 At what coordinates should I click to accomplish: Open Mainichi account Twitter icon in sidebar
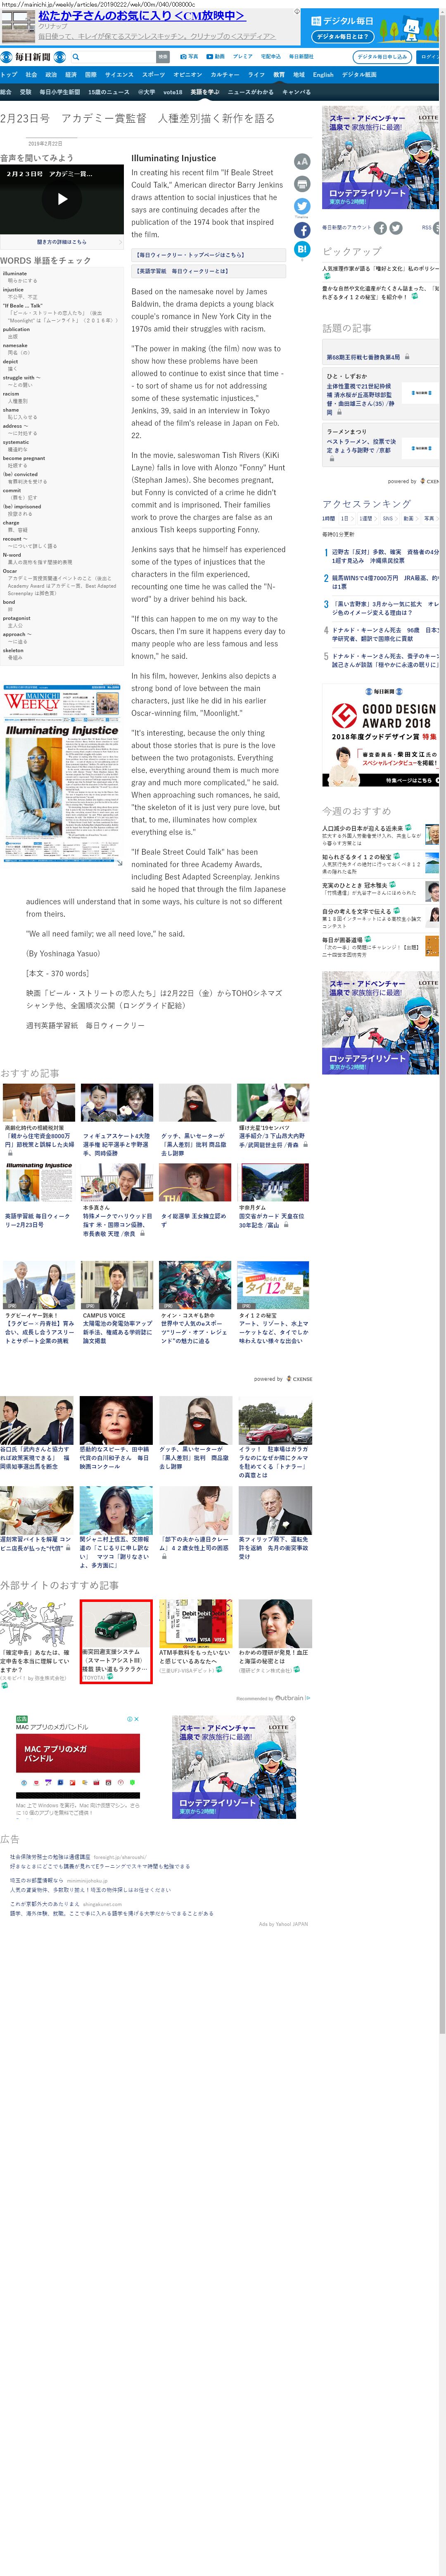(396, 228)
